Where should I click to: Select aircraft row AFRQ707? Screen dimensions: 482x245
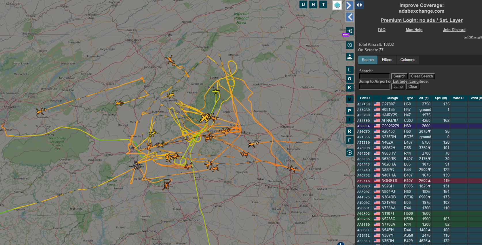point(419,120)
